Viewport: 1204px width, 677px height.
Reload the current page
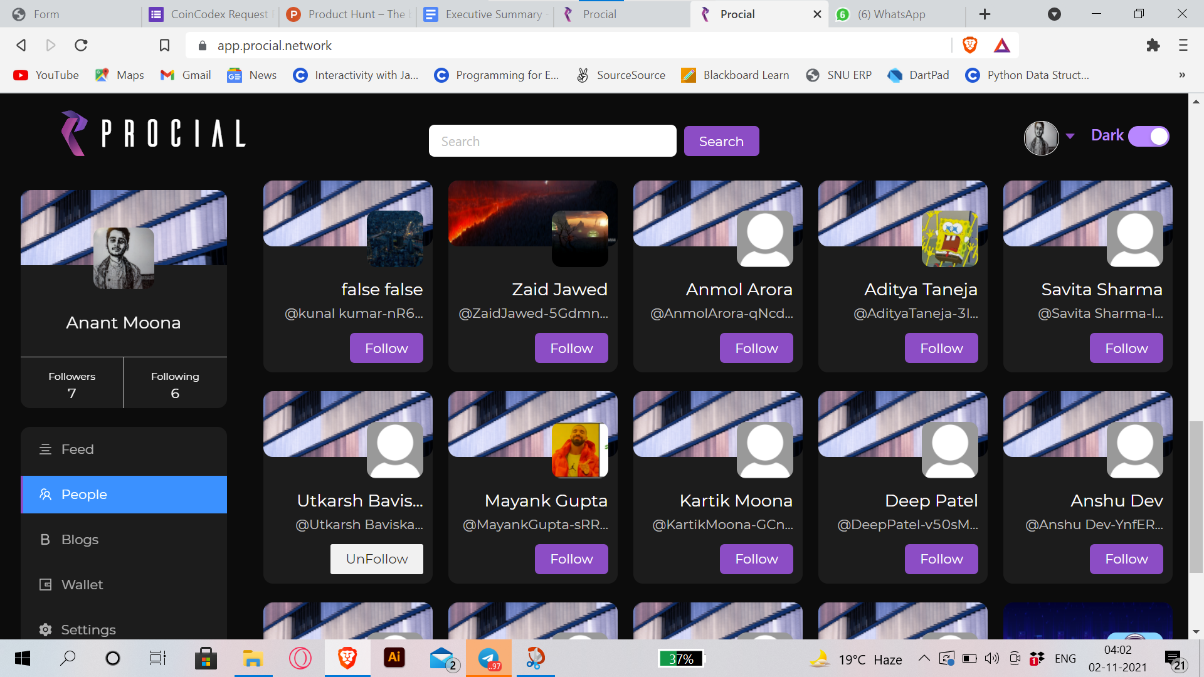coord(81,45)
